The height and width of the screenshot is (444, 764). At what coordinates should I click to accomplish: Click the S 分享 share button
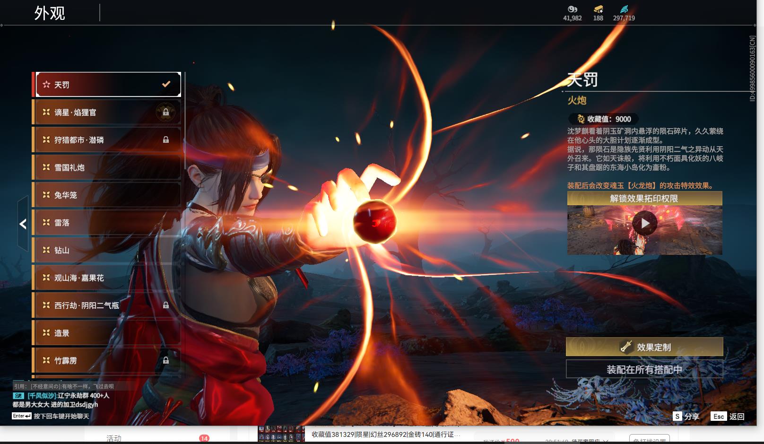(x=686, y=417)
